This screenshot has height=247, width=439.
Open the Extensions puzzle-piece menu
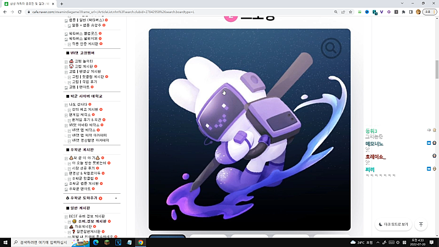(x=403, y=12)
